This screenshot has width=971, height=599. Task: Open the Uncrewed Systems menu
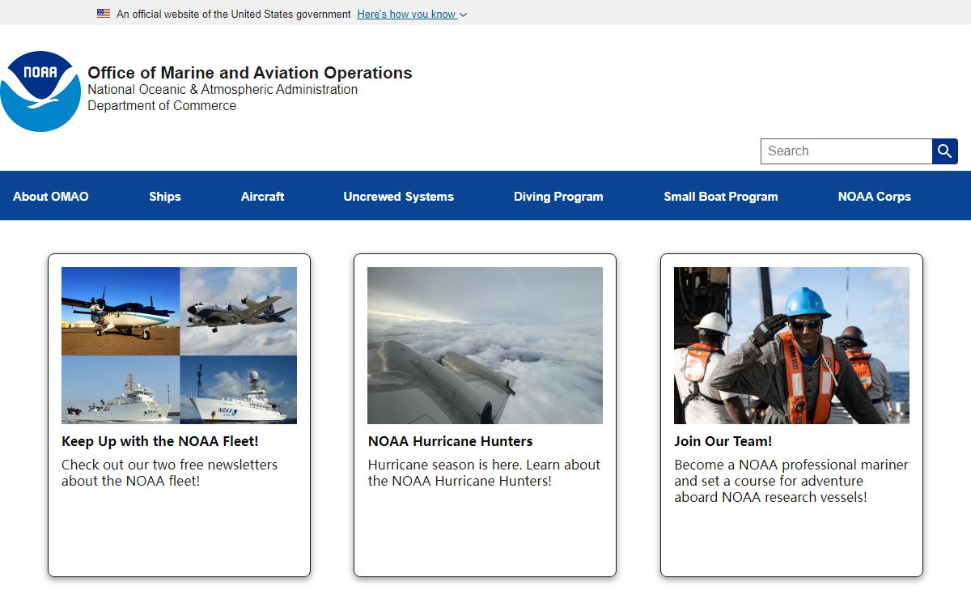pos(399,197)
